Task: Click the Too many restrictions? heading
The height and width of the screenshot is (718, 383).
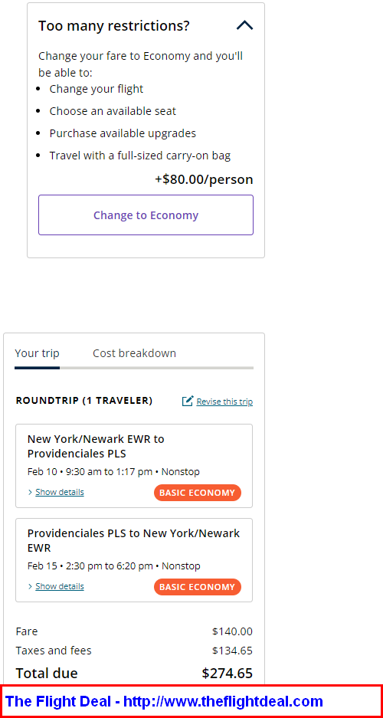Action: (x=114, y=25)
